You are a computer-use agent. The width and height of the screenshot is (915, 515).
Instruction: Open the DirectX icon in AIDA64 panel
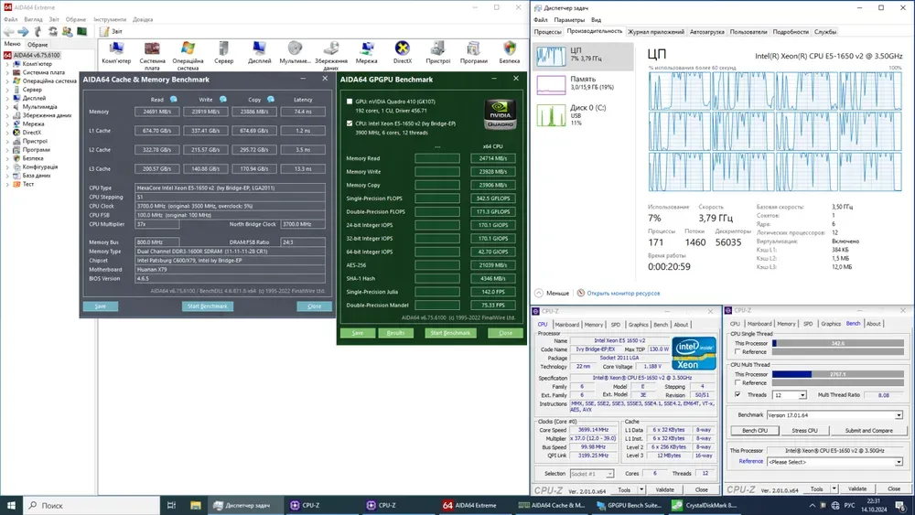tap(402, 49)
